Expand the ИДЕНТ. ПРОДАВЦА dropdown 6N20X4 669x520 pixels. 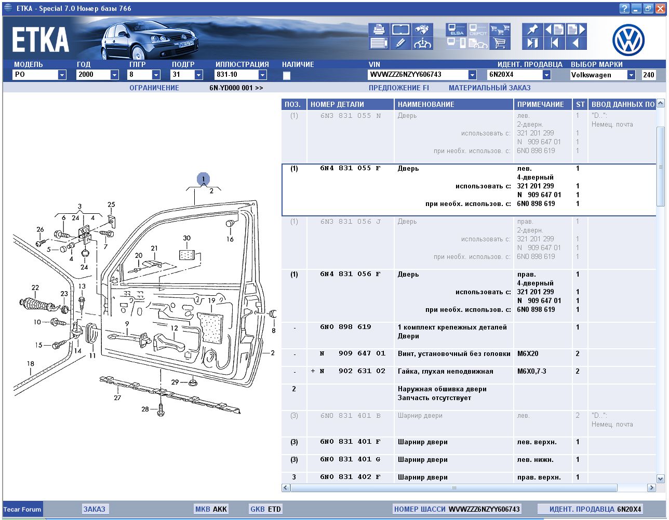546,75
